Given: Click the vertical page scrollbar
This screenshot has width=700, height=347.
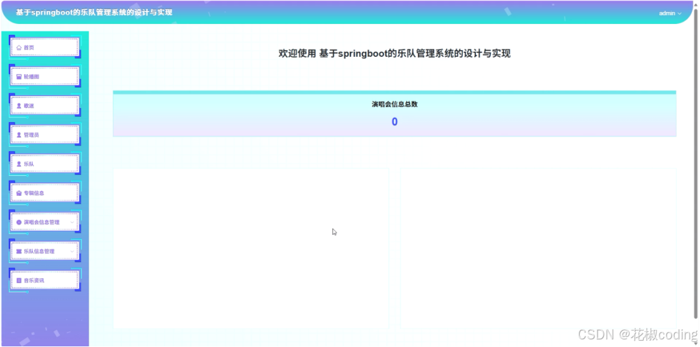Looking at the screenshot, I should (696, 163).
